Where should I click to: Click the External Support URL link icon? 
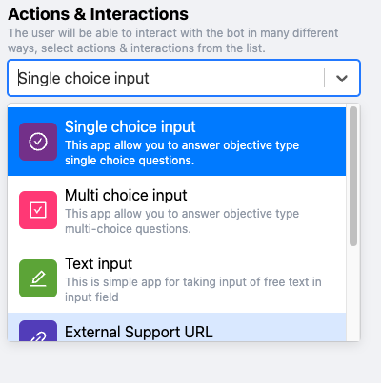[x=38, y=331]
